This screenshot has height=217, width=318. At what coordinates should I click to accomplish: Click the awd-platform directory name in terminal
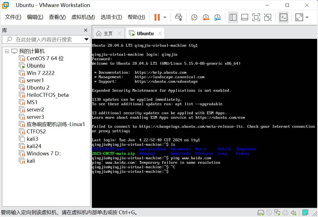[x=153, y=149]
